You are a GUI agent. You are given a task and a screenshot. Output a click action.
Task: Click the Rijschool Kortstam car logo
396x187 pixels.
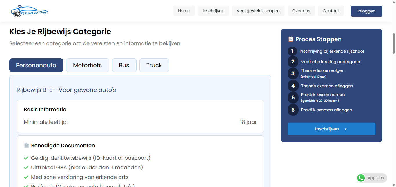(29, 11)
